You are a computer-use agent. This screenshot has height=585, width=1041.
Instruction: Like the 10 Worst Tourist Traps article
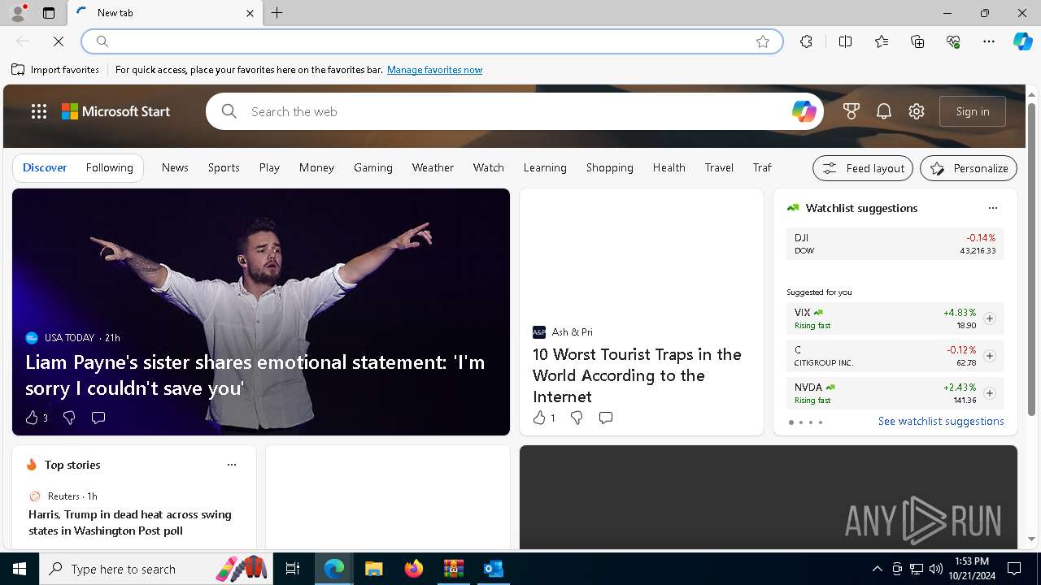click(539, 418)
